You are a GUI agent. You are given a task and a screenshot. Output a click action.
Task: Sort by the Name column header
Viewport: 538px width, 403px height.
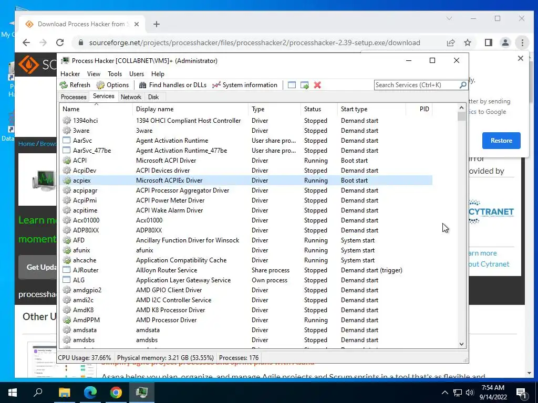pos(96,109)
